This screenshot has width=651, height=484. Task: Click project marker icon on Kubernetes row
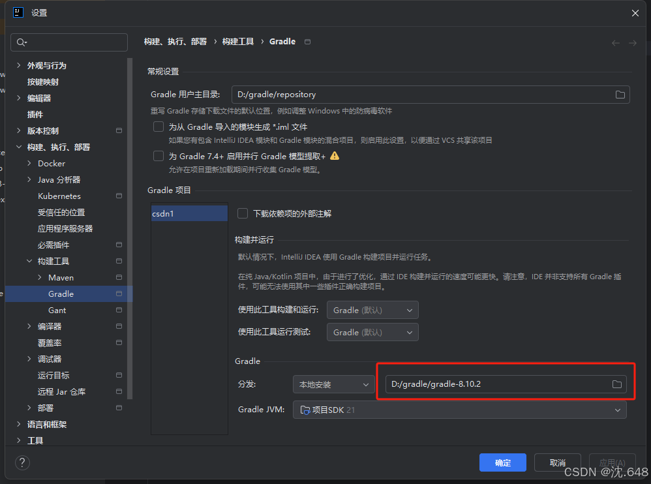tap(119, 196)
